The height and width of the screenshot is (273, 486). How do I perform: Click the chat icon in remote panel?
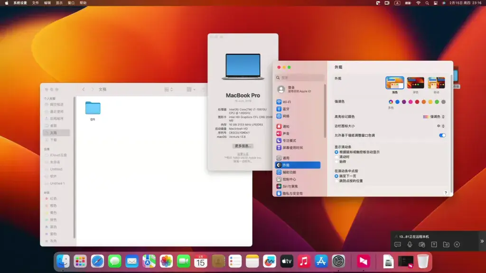click(x=398, y=245)
